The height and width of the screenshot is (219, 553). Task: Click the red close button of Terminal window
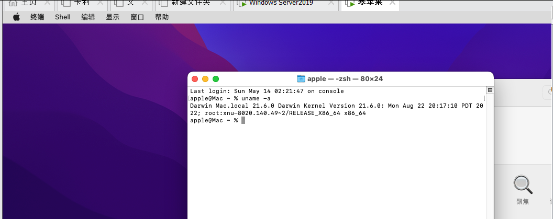click(195, 79)
